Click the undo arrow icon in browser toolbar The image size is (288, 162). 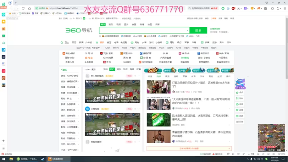pos(278,8)
